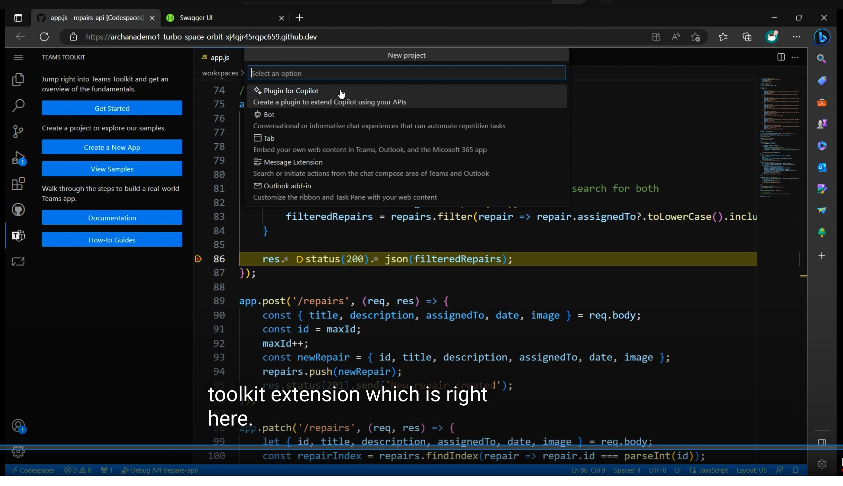Change end of line sequence LF
843x486 pixels.
(678, 470)
